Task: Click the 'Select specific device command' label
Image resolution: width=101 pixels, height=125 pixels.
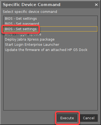Action: click(30, 12)
